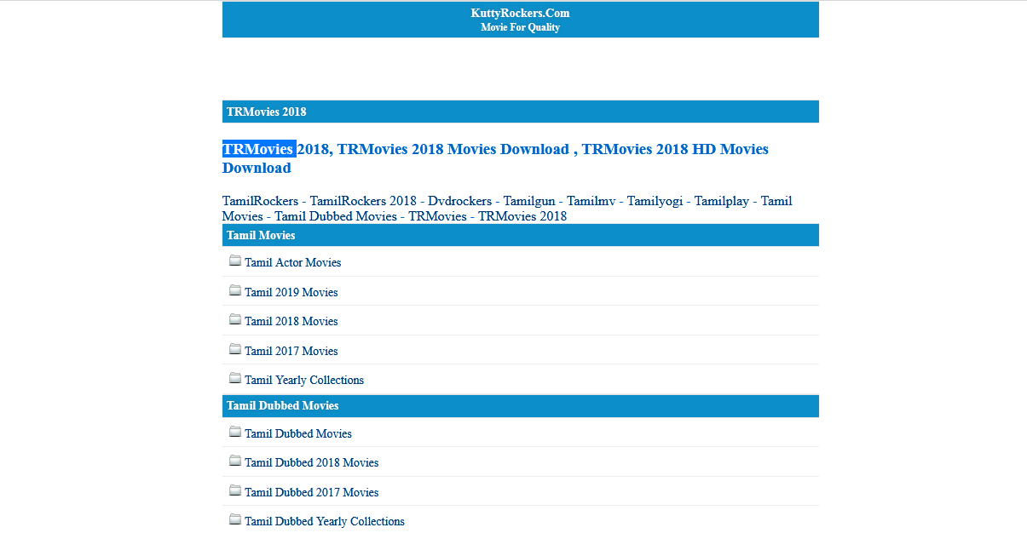This screenshot has width=1027, height=533.
Task: Click the Tamilyogi tag
Action: (655, 201)
